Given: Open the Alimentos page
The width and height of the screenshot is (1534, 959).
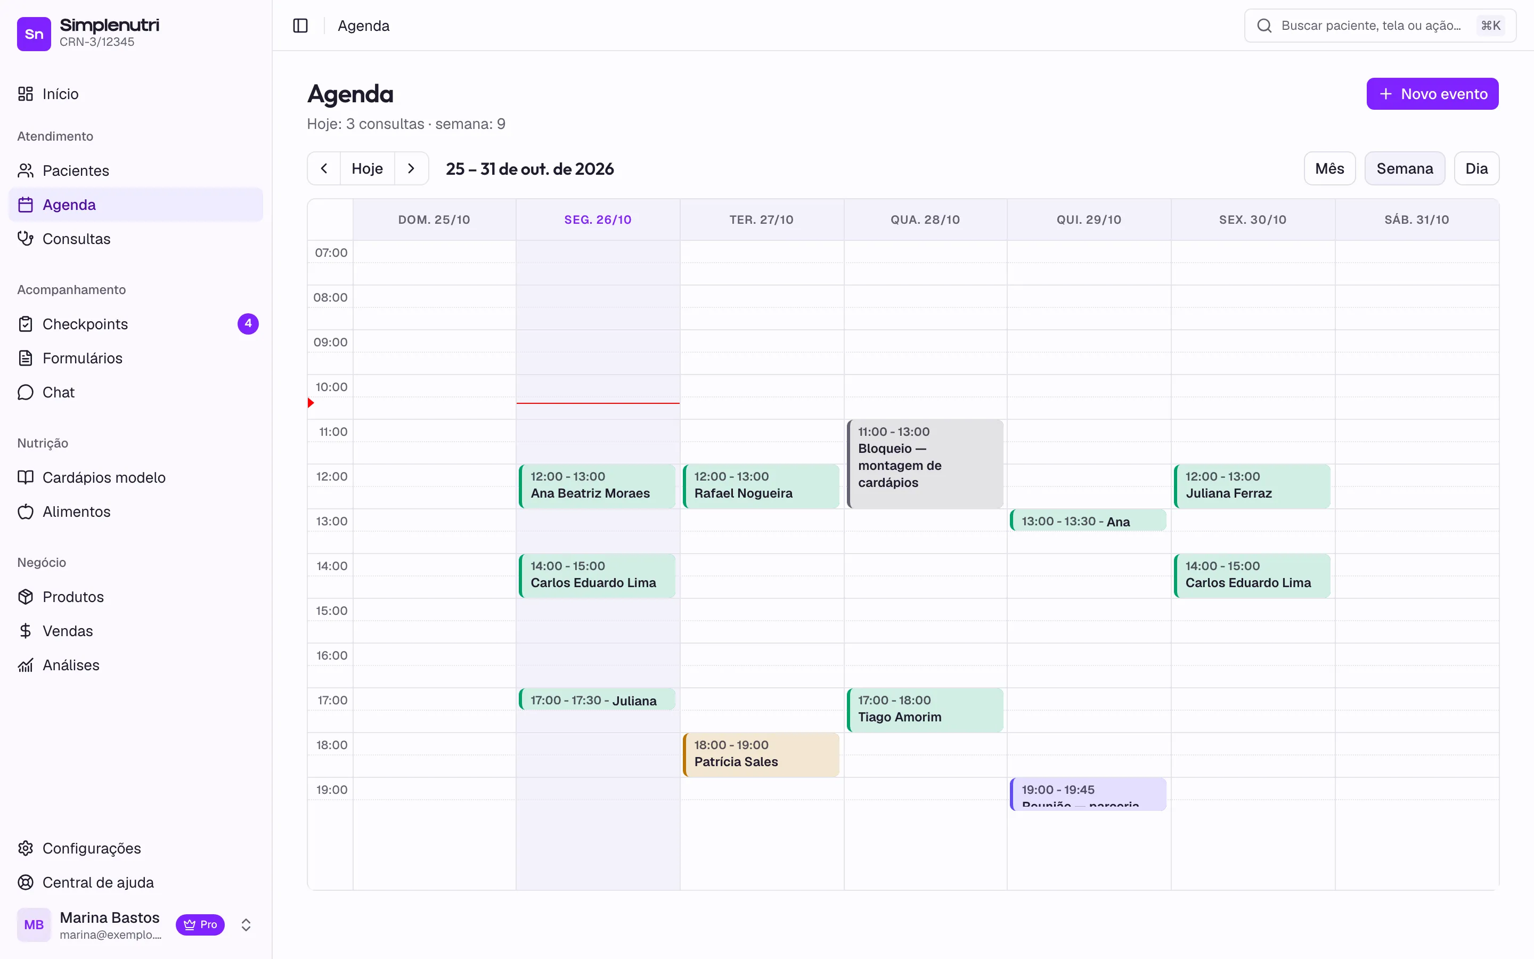Looking at the screenshot, I should click(136, 512).
